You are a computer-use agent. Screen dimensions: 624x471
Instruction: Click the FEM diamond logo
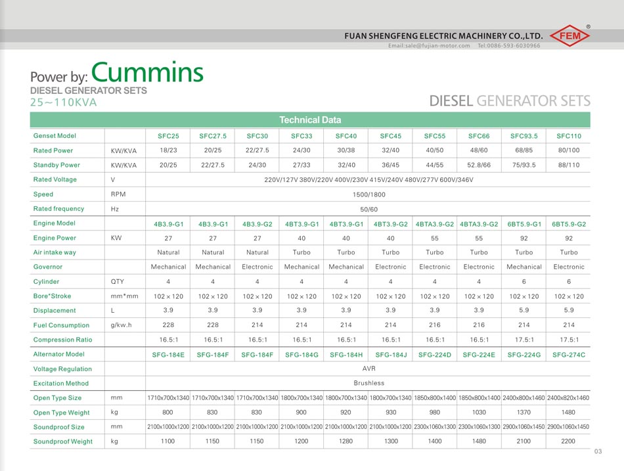pos(569,36)
